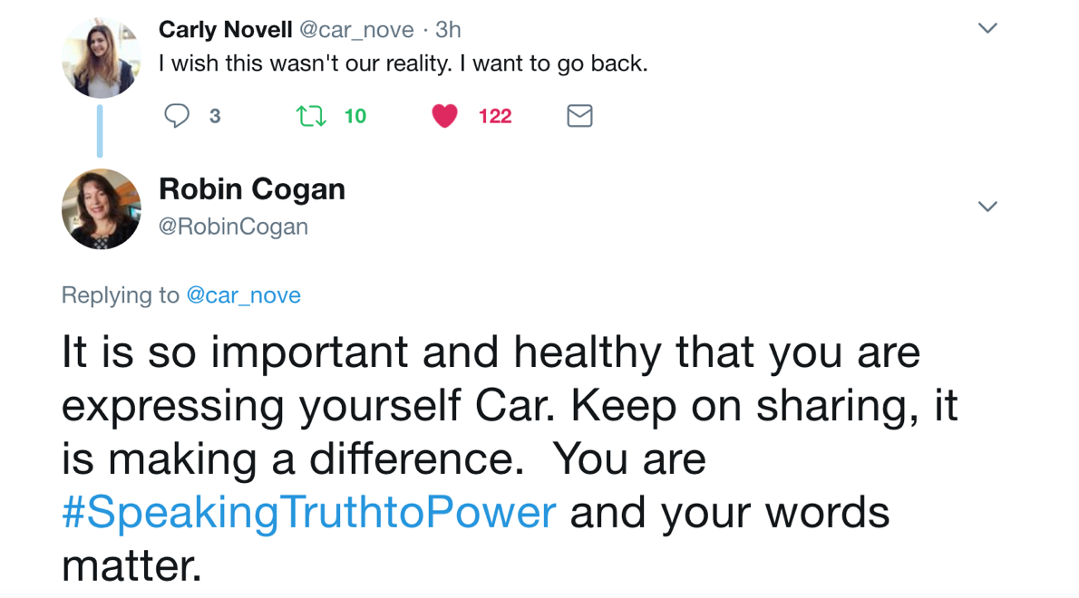This screenshot has width=1079, height=598.
Task: Click the @car_nove link in Replying to
Action: pyautogui.click(x=245, y=295)
